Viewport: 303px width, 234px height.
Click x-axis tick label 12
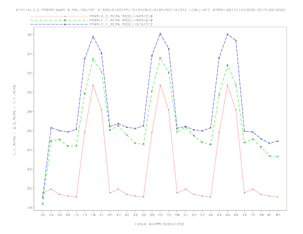[x=77, y=215]
